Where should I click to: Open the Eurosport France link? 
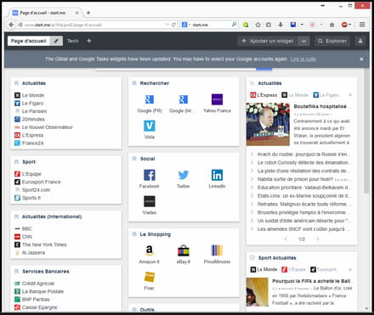coord(42,182)
